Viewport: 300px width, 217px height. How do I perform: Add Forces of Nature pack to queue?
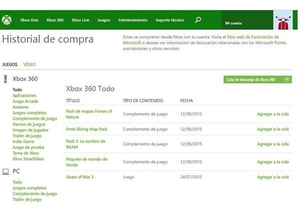273,114
